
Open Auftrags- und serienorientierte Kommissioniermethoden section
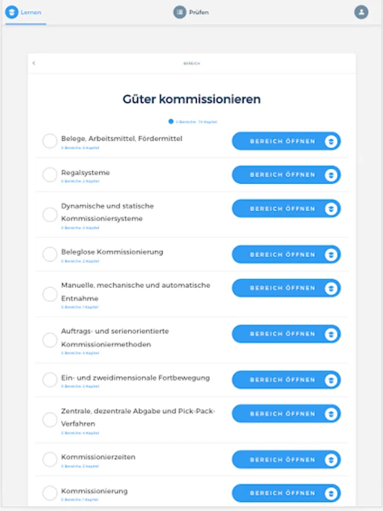tap(285, 334)
